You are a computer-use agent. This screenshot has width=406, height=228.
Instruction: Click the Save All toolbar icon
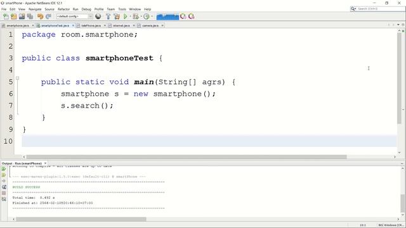point(30,16)
